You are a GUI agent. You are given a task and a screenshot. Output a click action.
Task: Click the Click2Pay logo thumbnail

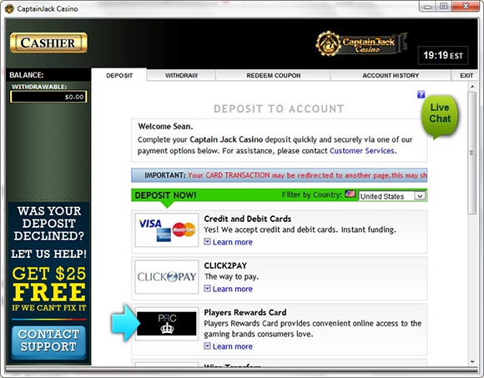click(x=167, y=277)
